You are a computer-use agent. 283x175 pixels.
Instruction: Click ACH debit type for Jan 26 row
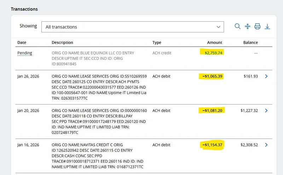(161, 76)
